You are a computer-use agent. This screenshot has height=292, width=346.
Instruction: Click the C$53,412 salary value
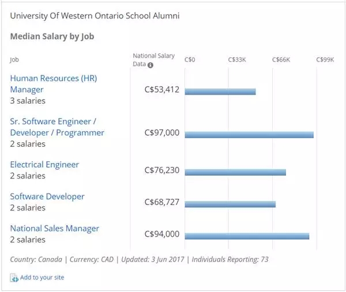pyautogui.click(x=162, y=90)
